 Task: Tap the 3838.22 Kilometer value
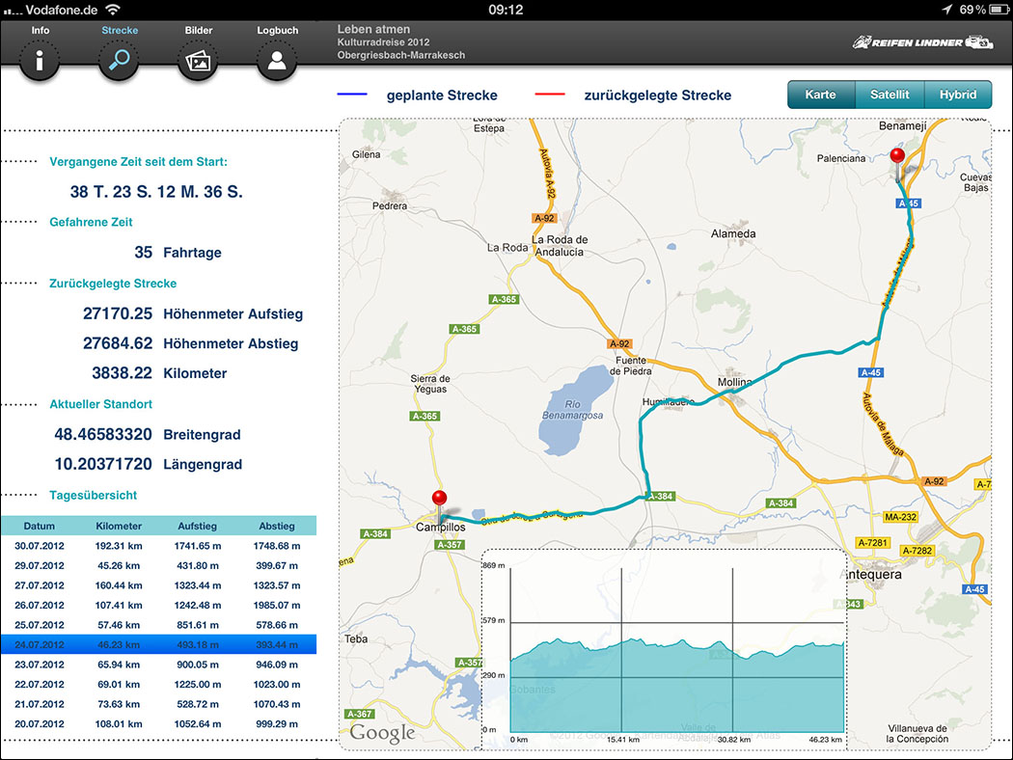123,373
